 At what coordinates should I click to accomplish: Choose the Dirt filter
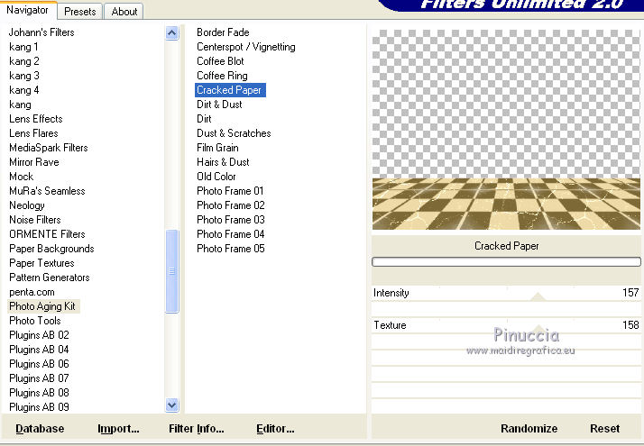pos(204,119)
